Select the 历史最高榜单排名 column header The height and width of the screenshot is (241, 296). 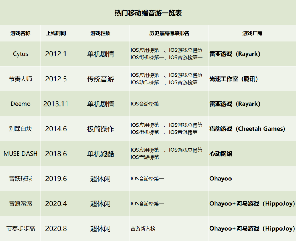coord(169,33)
